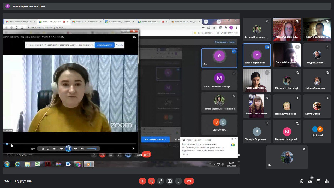Image resolution: width=334 pixels, height=188 pixels.
Task: Select Аліна Гончаренко video tile
Action: click(257, 106)
